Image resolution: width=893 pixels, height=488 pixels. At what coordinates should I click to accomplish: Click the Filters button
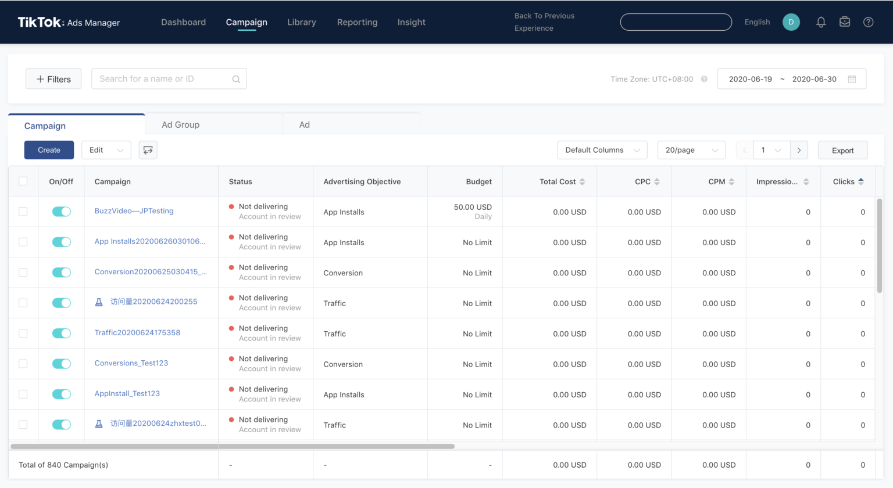coord(53,79)
